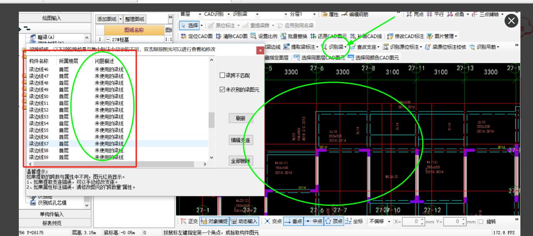Toggle 中点 midpoint snap
This screenshot has width=533, height=236.
(314, 221)
